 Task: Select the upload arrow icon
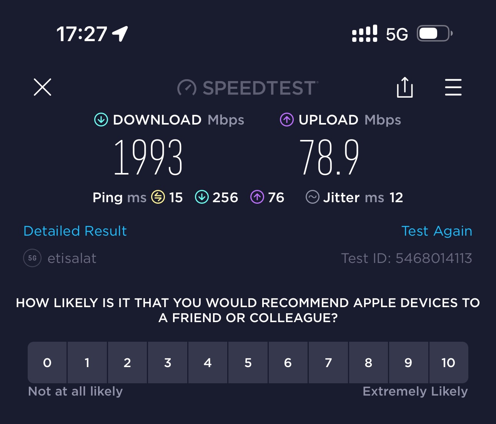click(286, 120)
